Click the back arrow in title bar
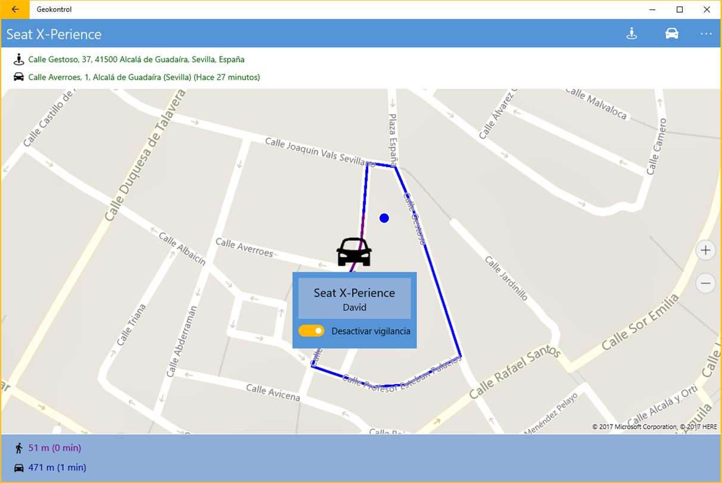Screen dimensions: 722x483 [x=15, y=10]
